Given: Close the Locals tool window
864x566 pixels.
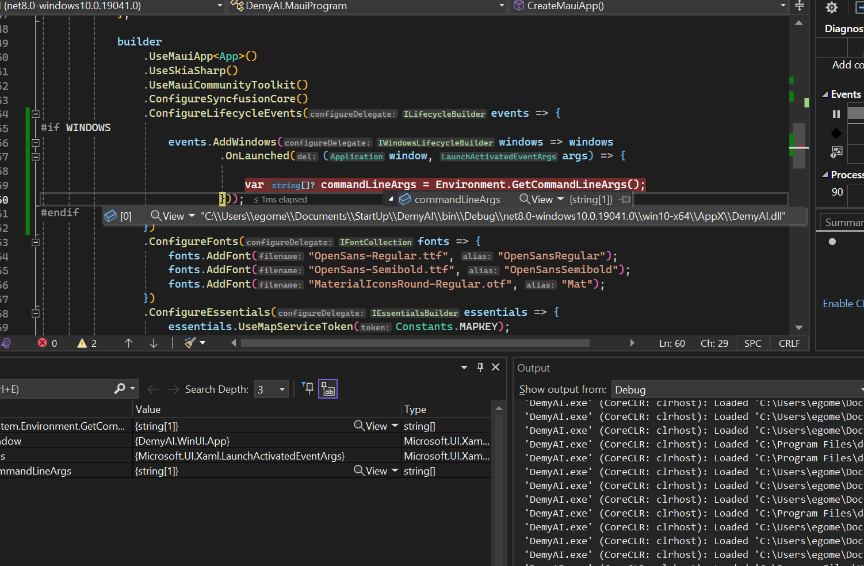Looking at the screenshot, I should click(495, 367).
